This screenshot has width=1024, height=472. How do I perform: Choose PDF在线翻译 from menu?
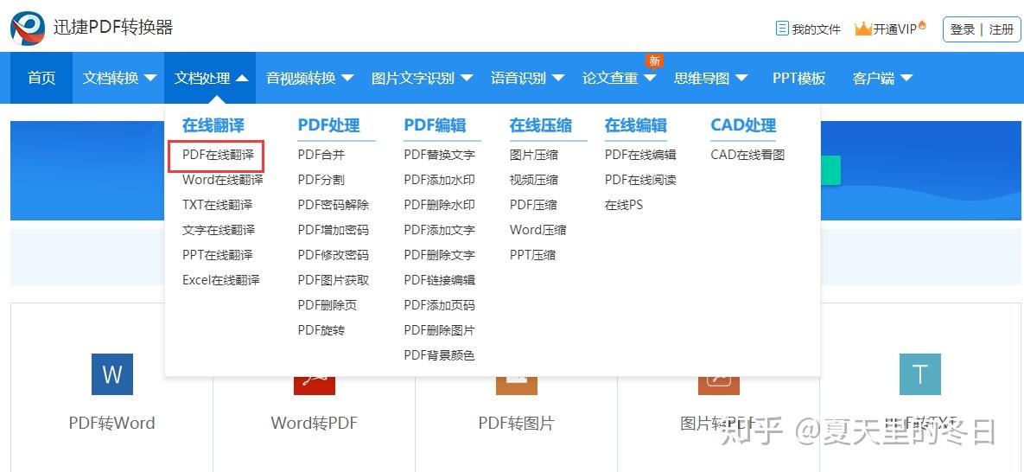click(x=218, y=155)
